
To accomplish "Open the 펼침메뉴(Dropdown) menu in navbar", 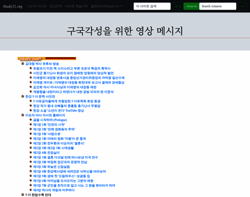I will (x=106, y=6).
